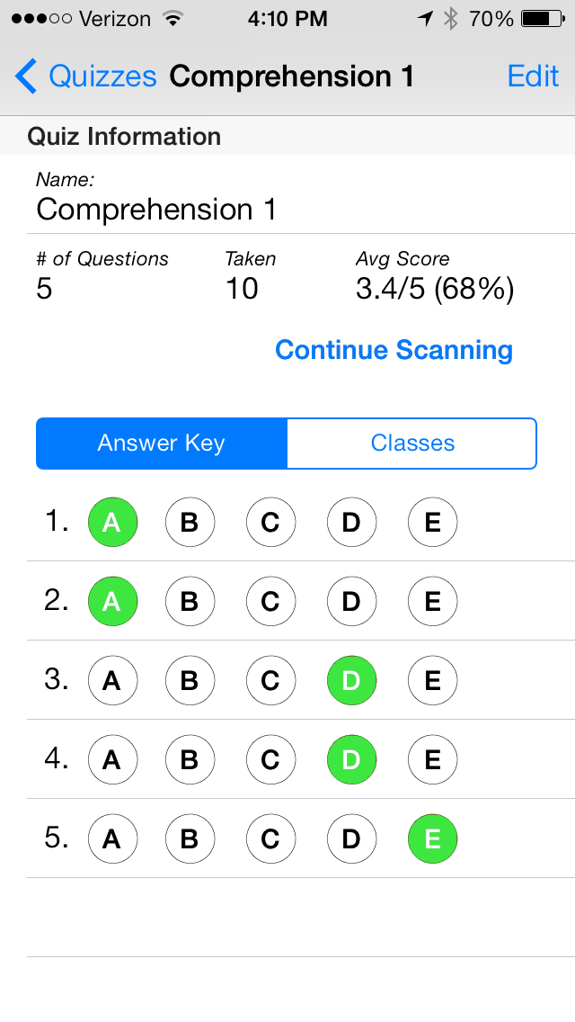This screenshot has width=575, height=1022.
Task: Tap the quiz name field Comprehension 1
Action: coord(156,210)
